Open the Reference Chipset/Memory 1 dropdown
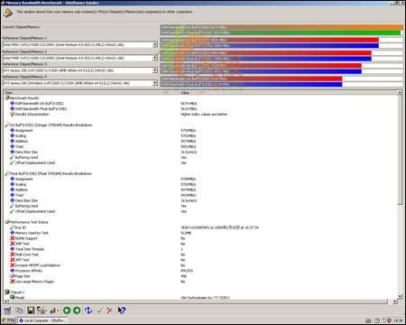 pyautogui.click(x=155, y=45)
